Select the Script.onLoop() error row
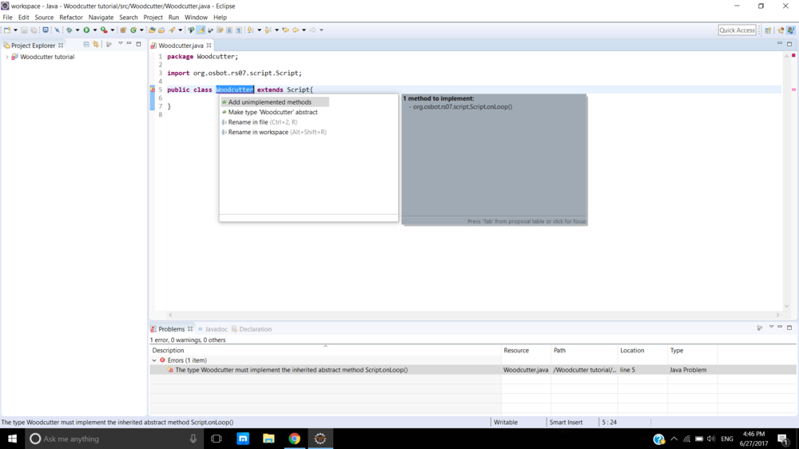The width and height of the screenshot is (799, 449). coord(473,370)
